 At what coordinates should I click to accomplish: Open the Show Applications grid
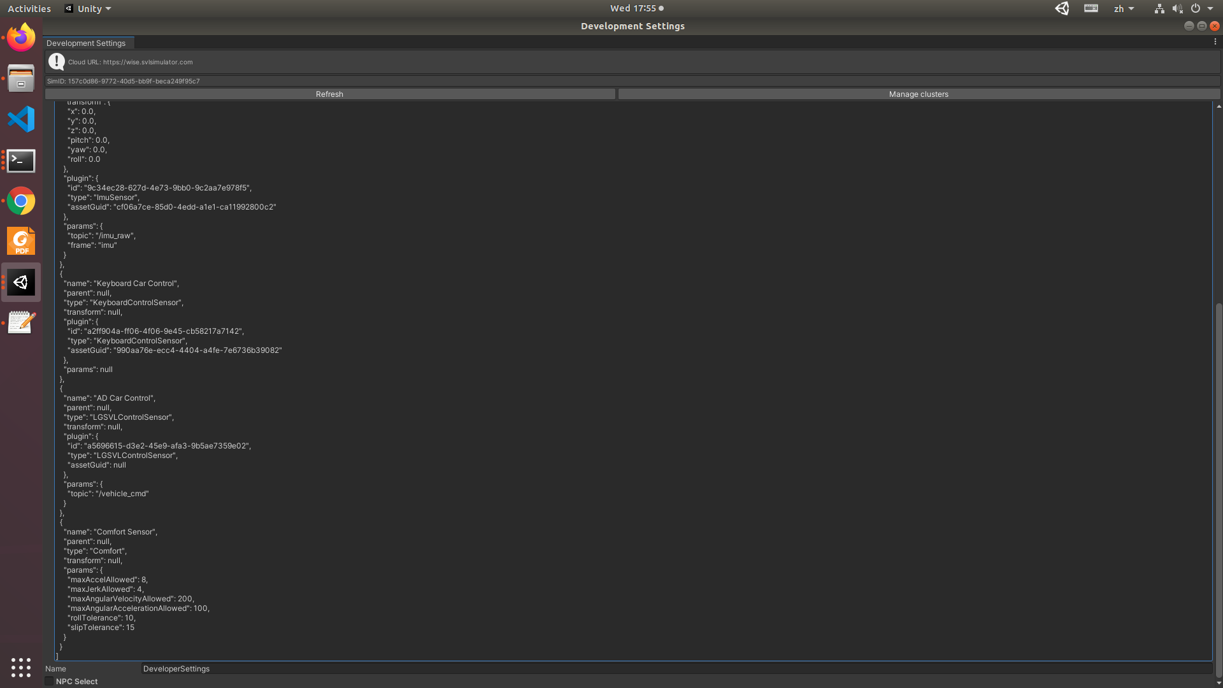pyautogui.click(x=21, y=668)
